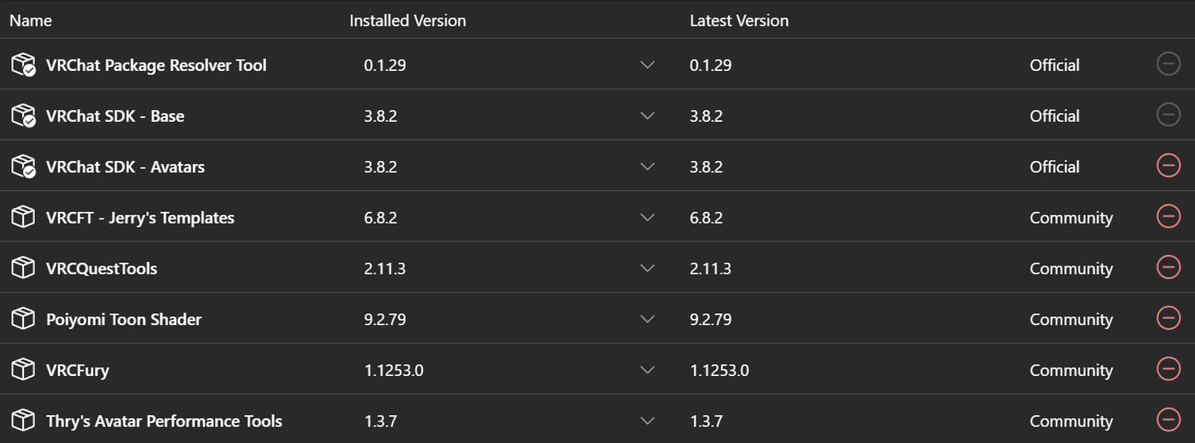The height and width of the screenshot is (443, 1195).
Task: Click remove icon for VRCQuestTools
Action: coord(1168,268)
